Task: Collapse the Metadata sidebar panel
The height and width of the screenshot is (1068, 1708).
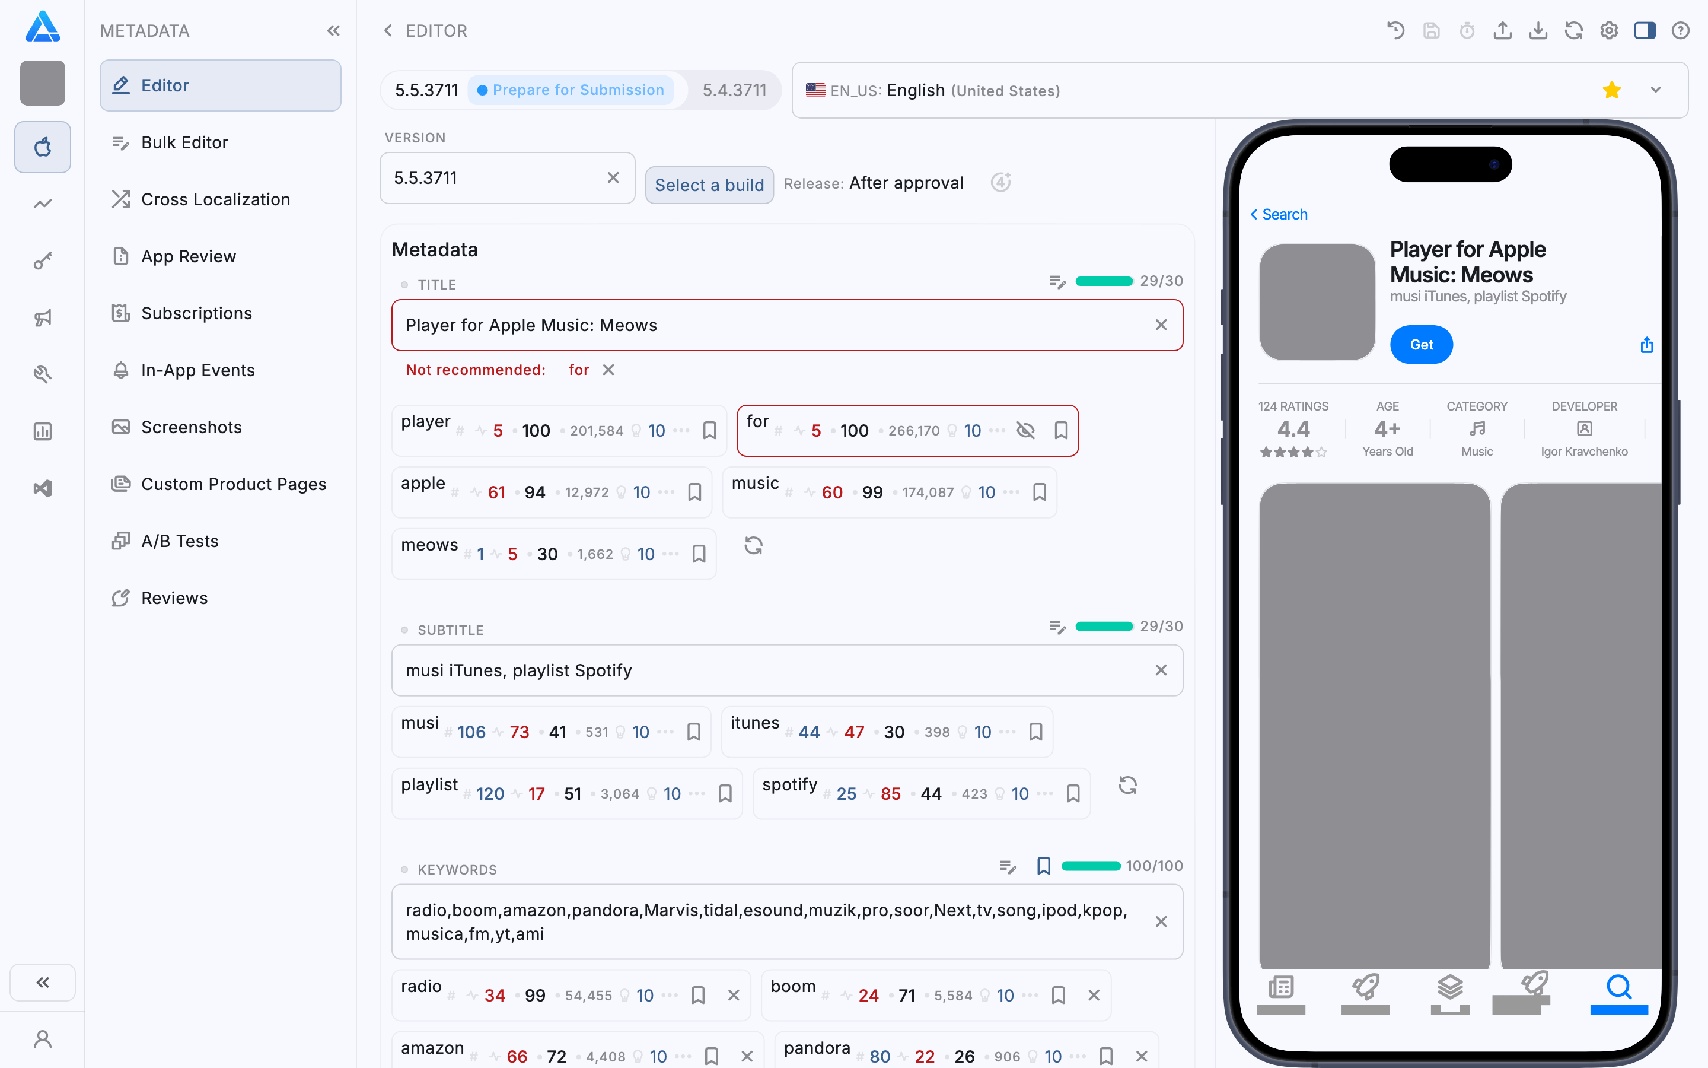Action: pos(333,30)
